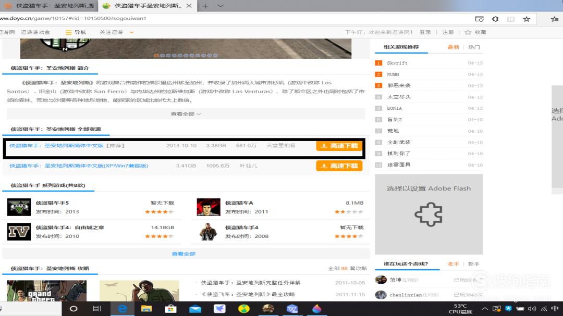
Task: Click the Adobe Flash plugin puzzle icon
Action: [x=429, y=214]
